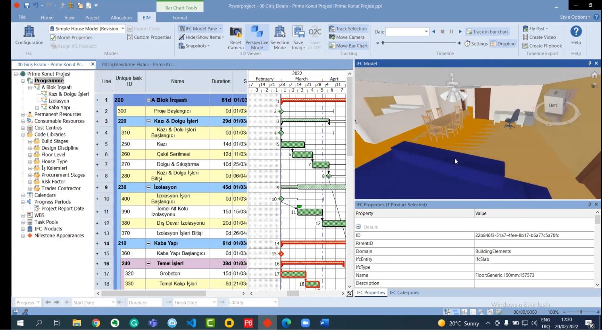Click the LEFT view cube in IFC Model
The image size is (603, 330).
click(x=553, y=105)
